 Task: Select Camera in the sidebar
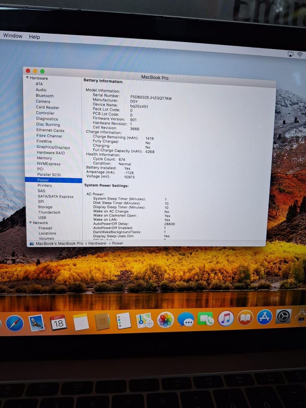pos(43,102)
